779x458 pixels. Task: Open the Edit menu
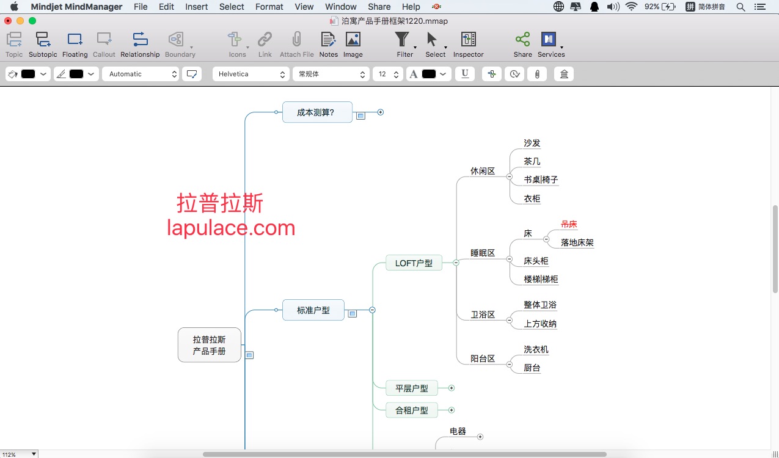(166, 7)
